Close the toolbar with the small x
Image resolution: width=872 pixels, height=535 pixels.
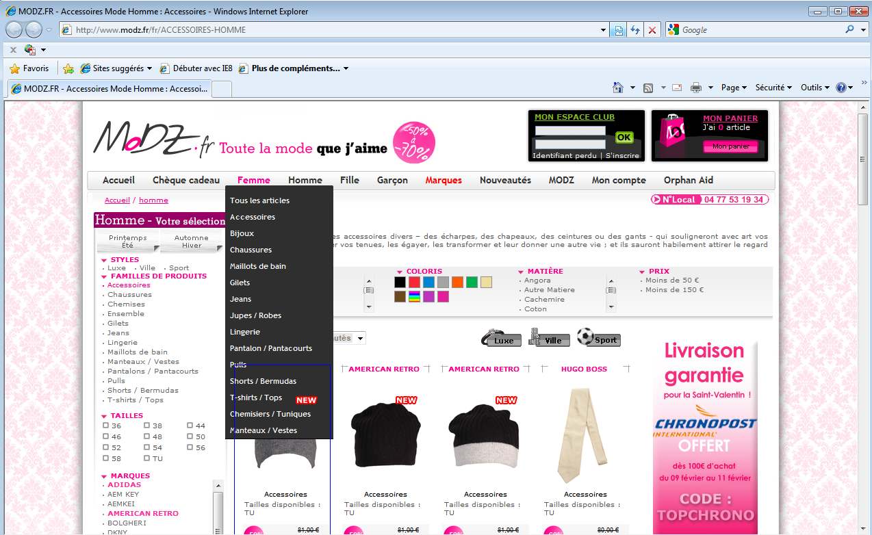pyautogui.click(x=13, y=50)
